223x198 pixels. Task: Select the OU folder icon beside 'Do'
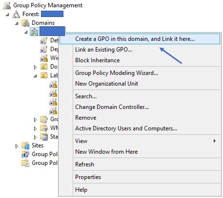coord(44,67)
